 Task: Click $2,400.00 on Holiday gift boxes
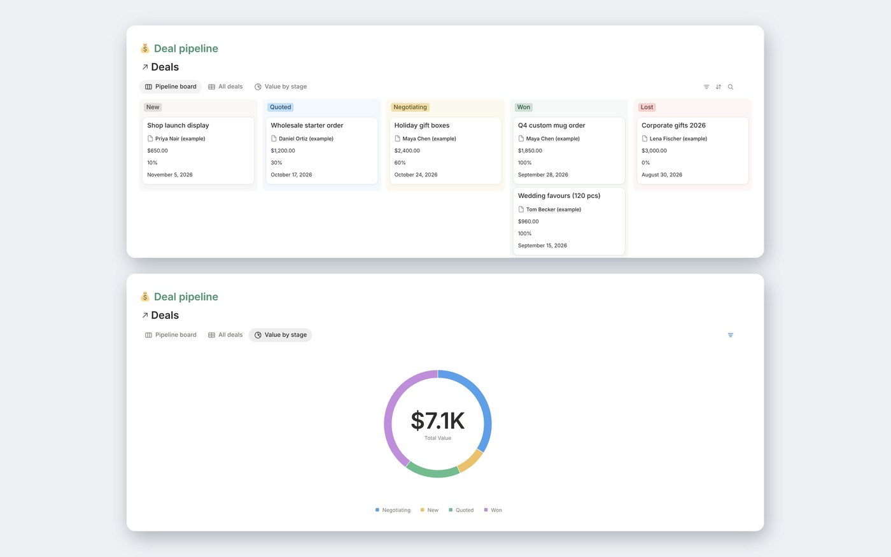point(407,151)
